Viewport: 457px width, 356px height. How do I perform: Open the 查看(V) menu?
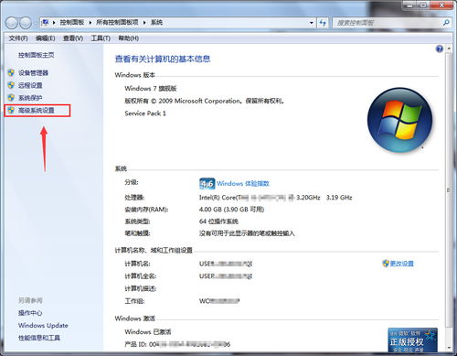[73, 38]
